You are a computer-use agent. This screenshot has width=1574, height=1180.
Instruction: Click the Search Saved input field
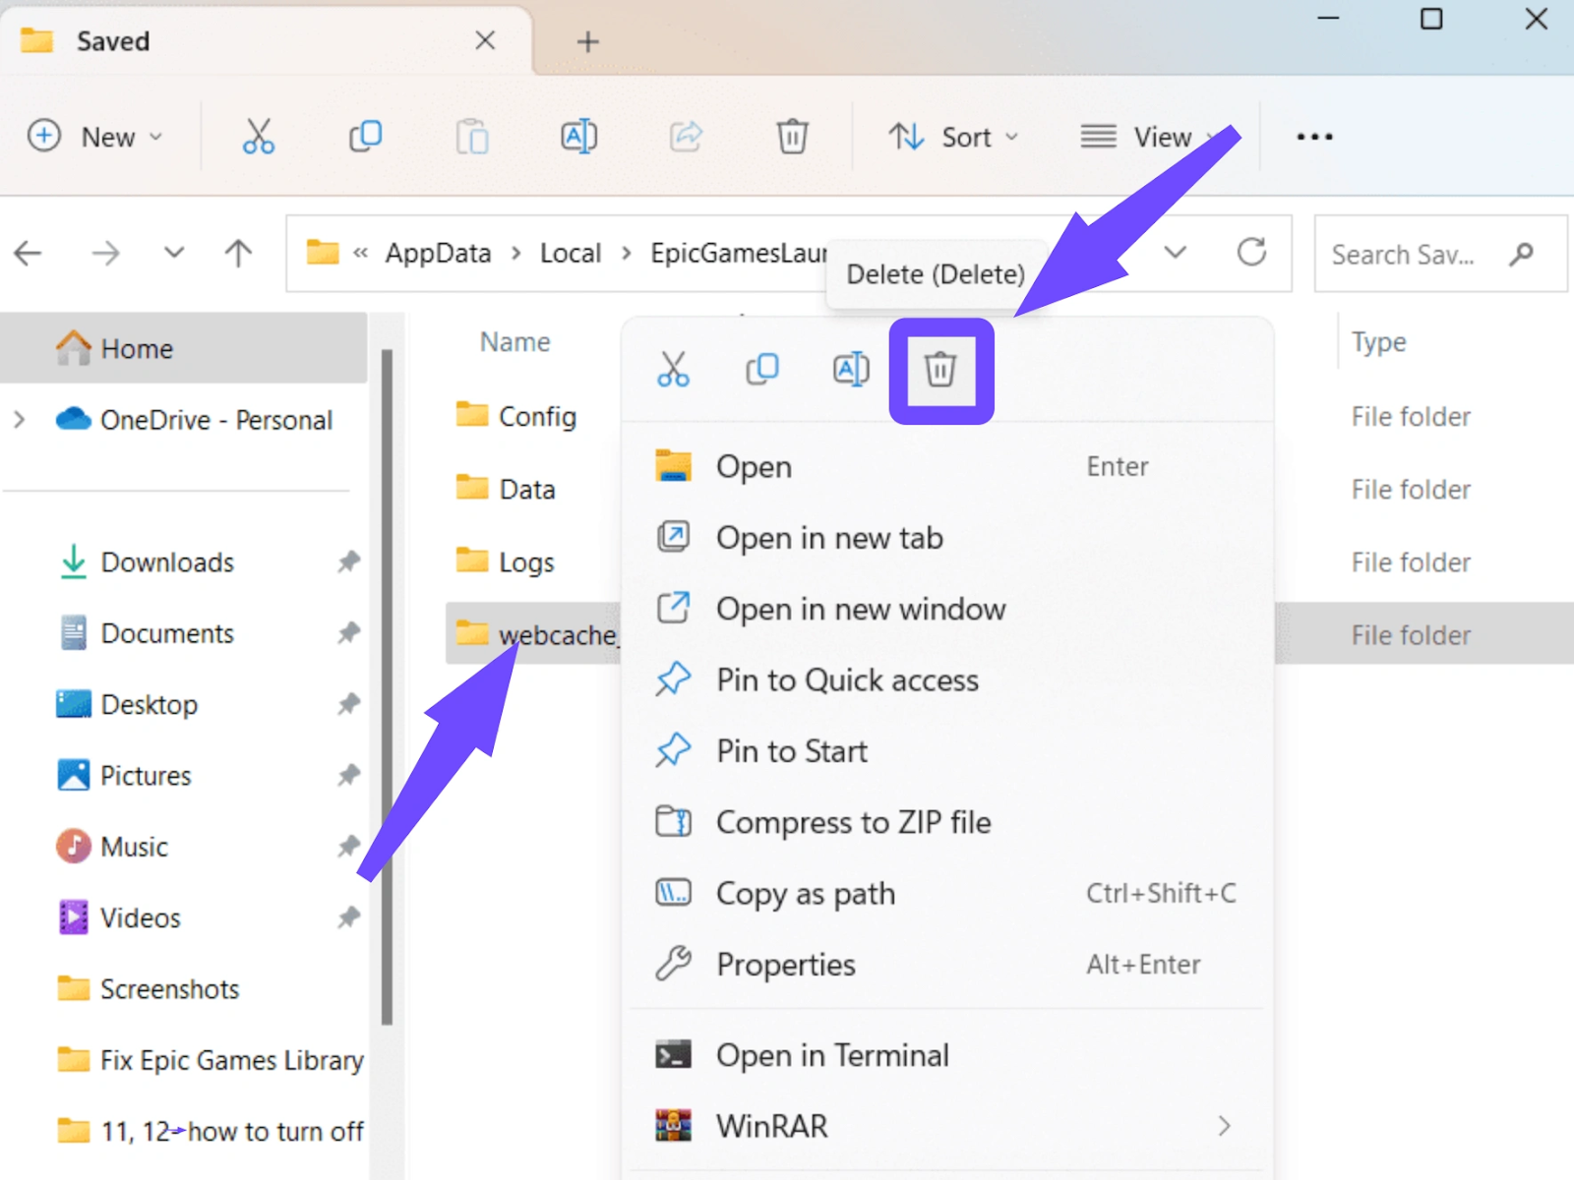tap(1407, 255)
